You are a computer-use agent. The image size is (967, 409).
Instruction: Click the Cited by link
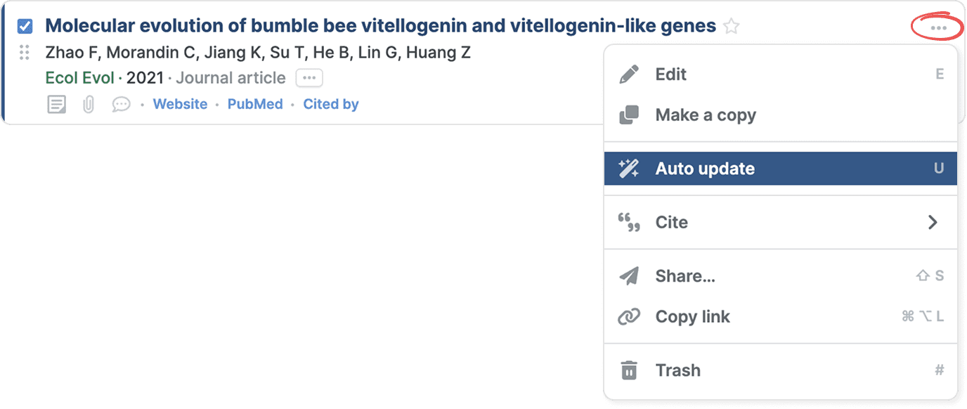point(331,104)
